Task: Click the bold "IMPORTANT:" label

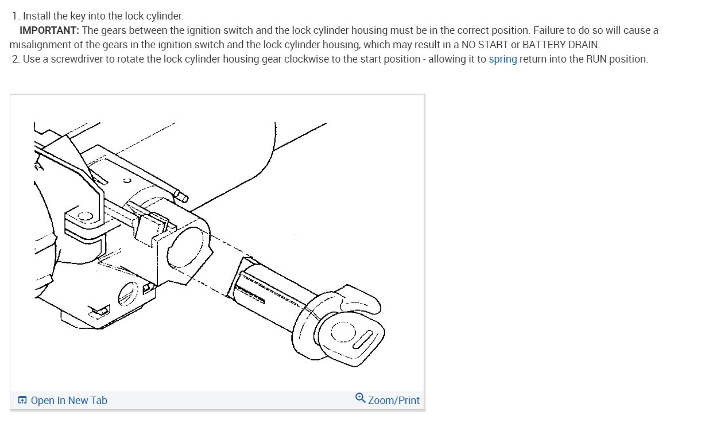Action: click(x=49, y=30)
